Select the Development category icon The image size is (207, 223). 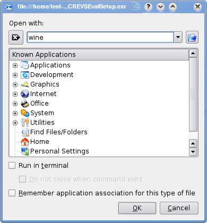[x=25, y=75]
